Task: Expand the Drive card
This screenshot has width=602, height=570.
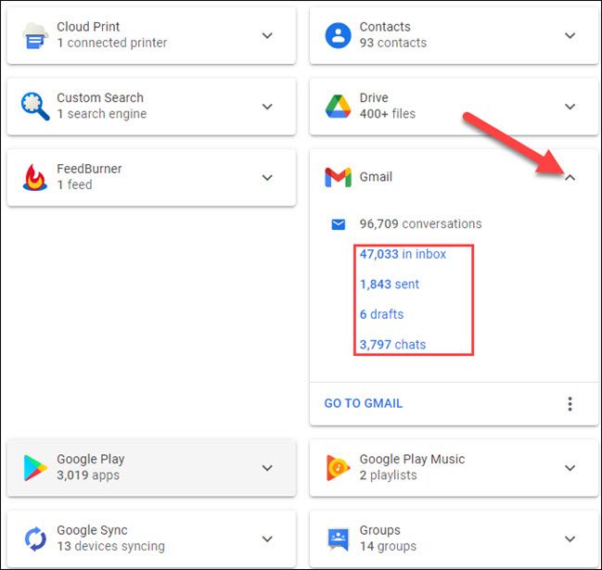Action: tap(570, 107)
